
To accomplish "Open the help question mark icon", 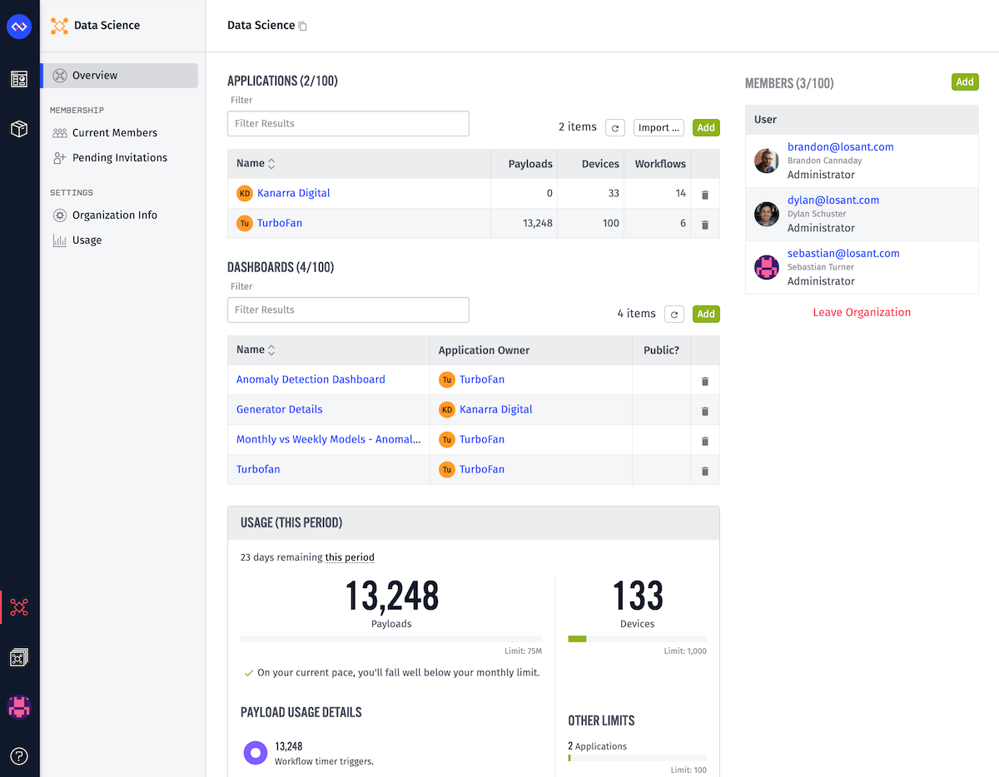I will tap(19, 756).
